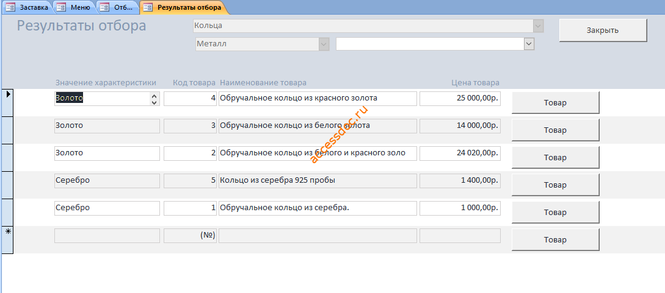
Task: Click the Код товара column label
Action: (194, 82)
